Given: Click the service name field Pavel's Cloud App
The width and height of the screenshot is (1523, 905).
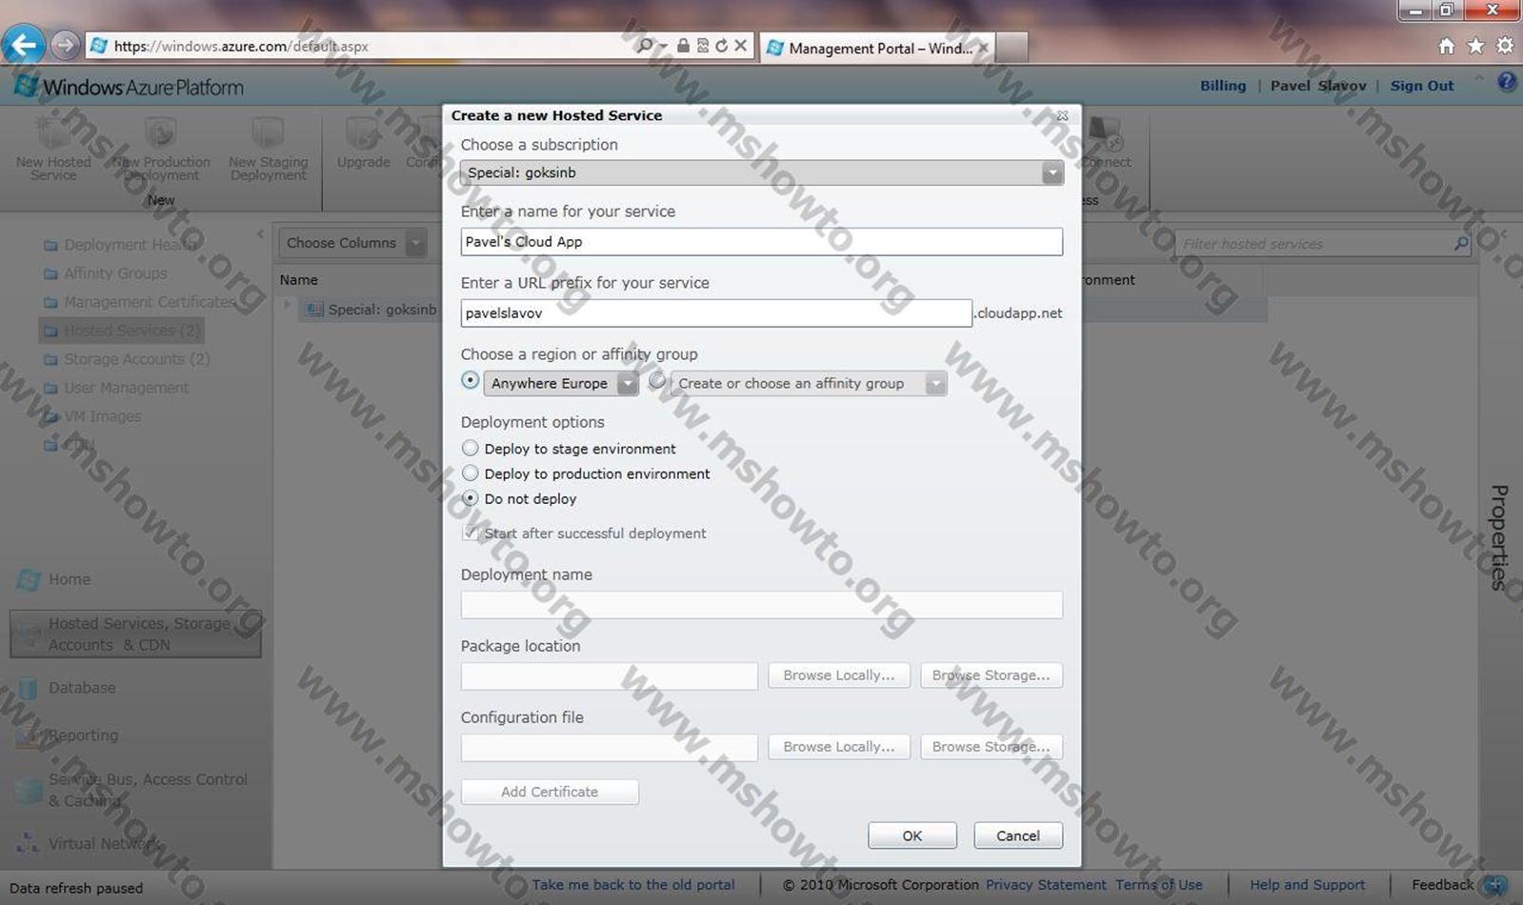Looking at the screenshot, I should pyautogui.click(x=761, y=242).
